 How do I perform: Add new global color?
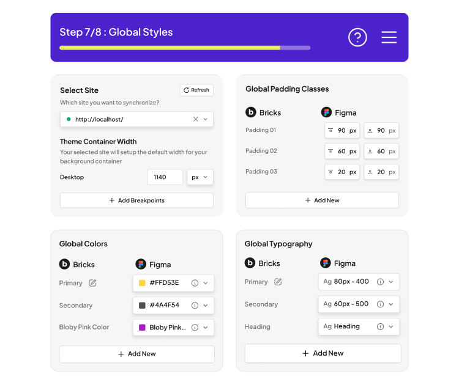click(136, 354)
